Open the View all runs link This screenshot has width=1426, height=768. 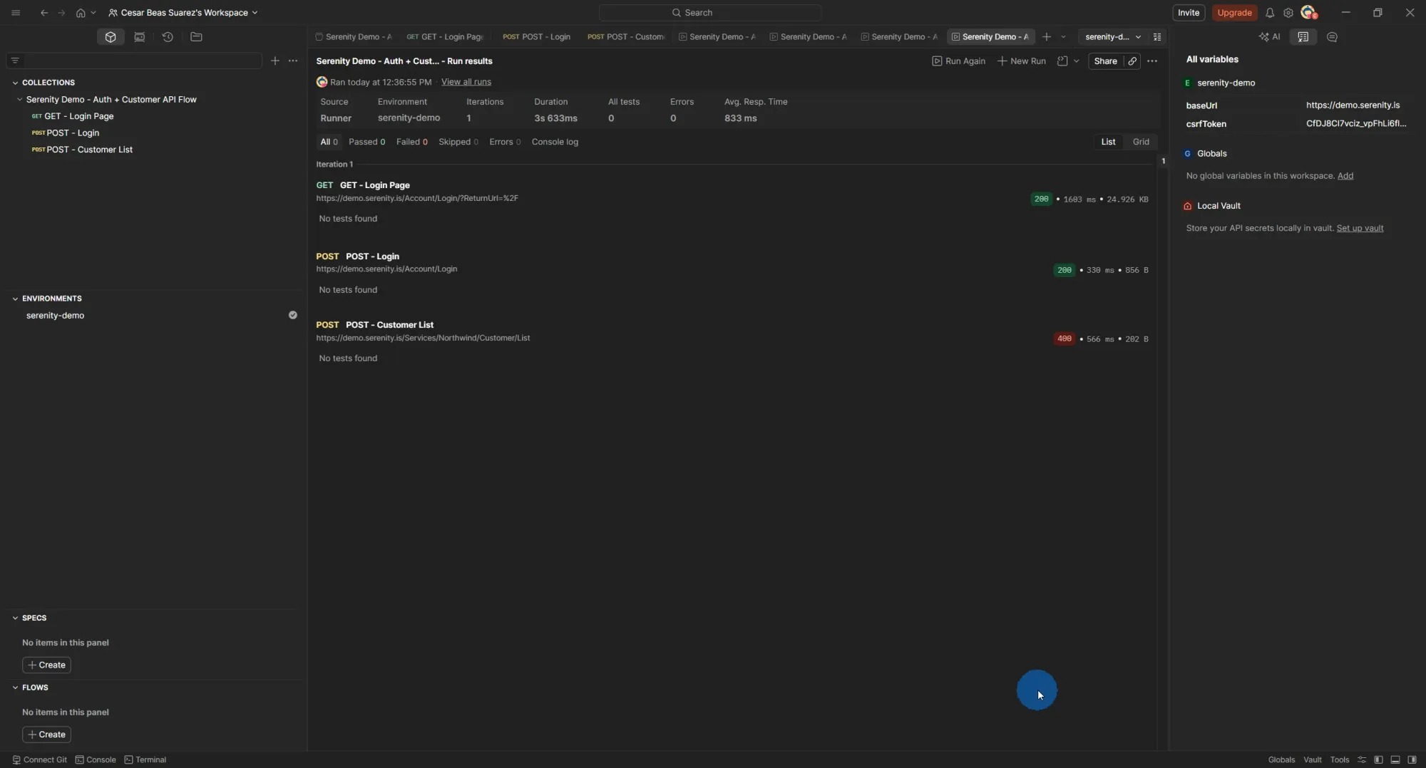pyautogui.click(x=466, y=82)
